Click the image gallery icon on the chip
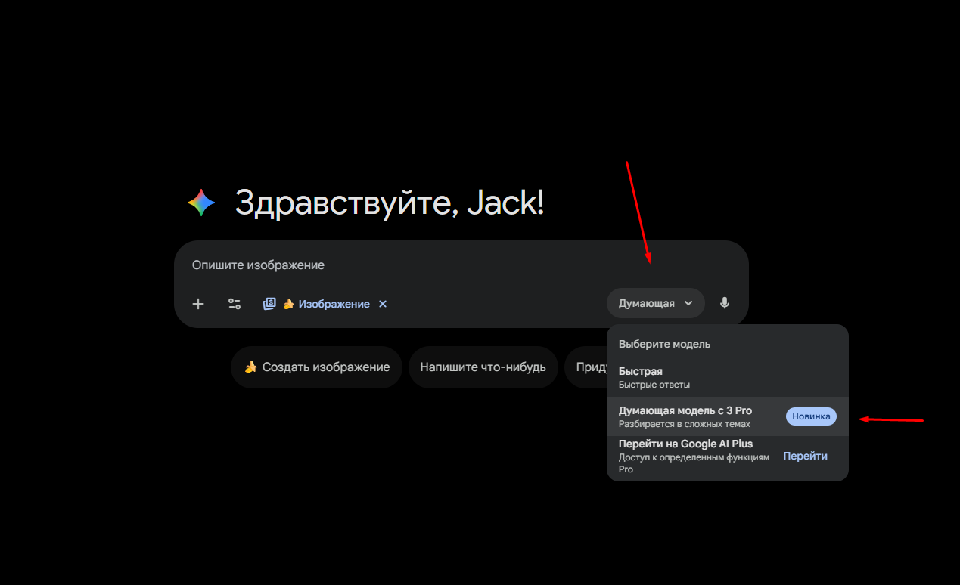This screenshot has width=960, height=585. tap(269, 304)
